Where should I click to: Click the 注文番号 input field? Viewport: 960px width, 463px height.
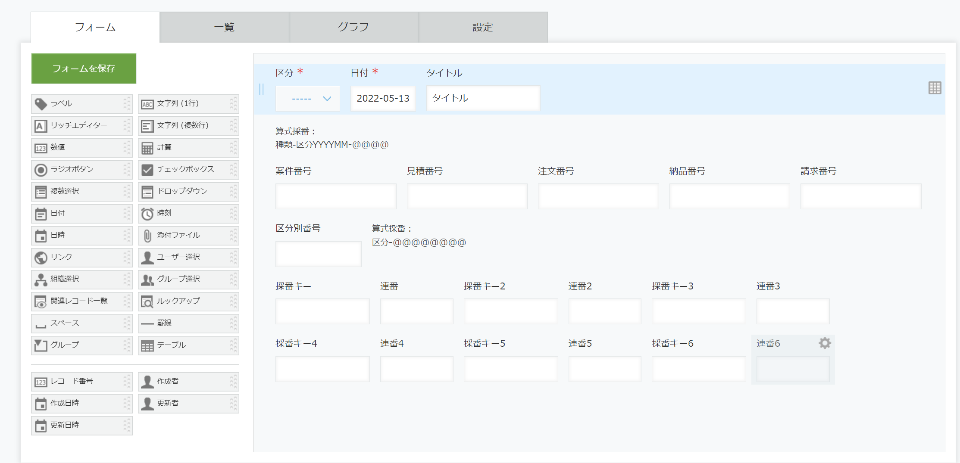tap(598, 196)
